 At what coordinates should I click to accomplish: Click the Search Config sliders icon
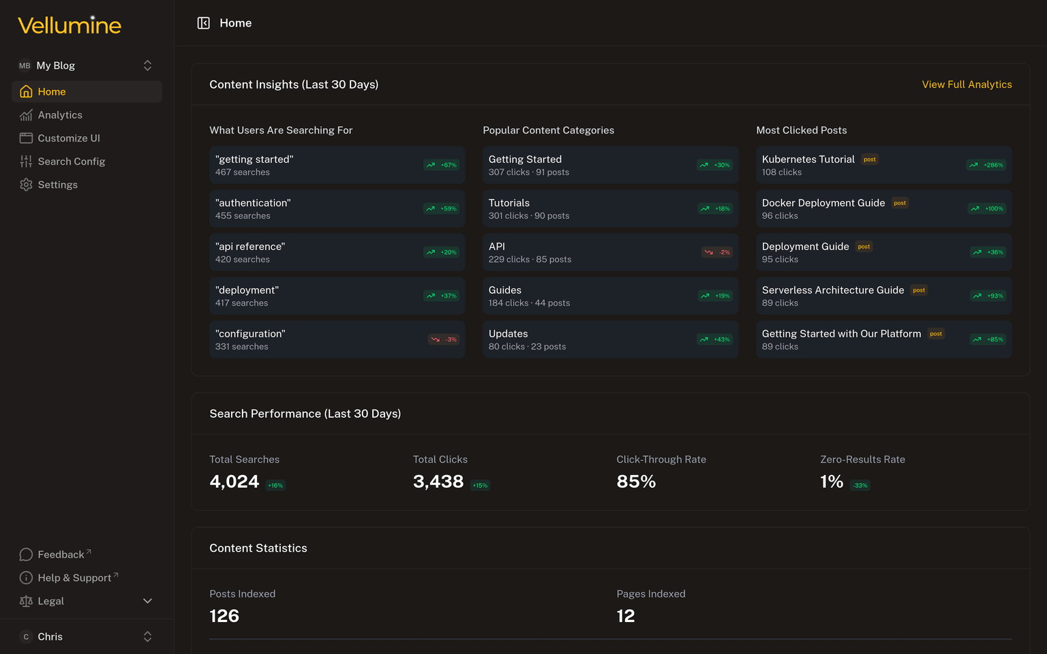[25, 161]
